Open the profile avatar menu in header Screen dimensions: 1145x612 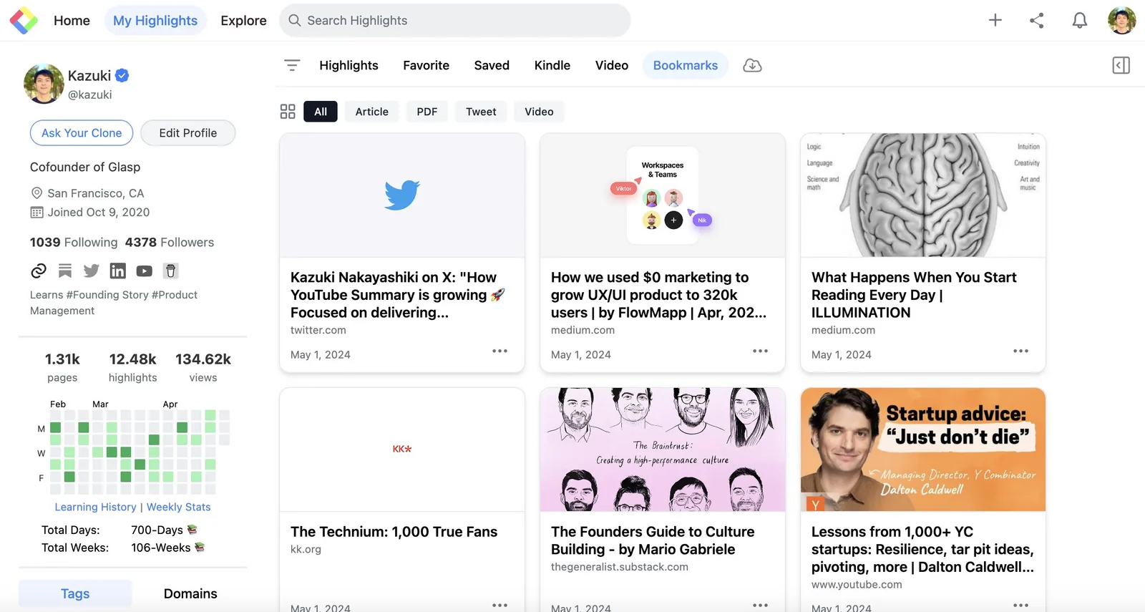(x=1121, y=20)
